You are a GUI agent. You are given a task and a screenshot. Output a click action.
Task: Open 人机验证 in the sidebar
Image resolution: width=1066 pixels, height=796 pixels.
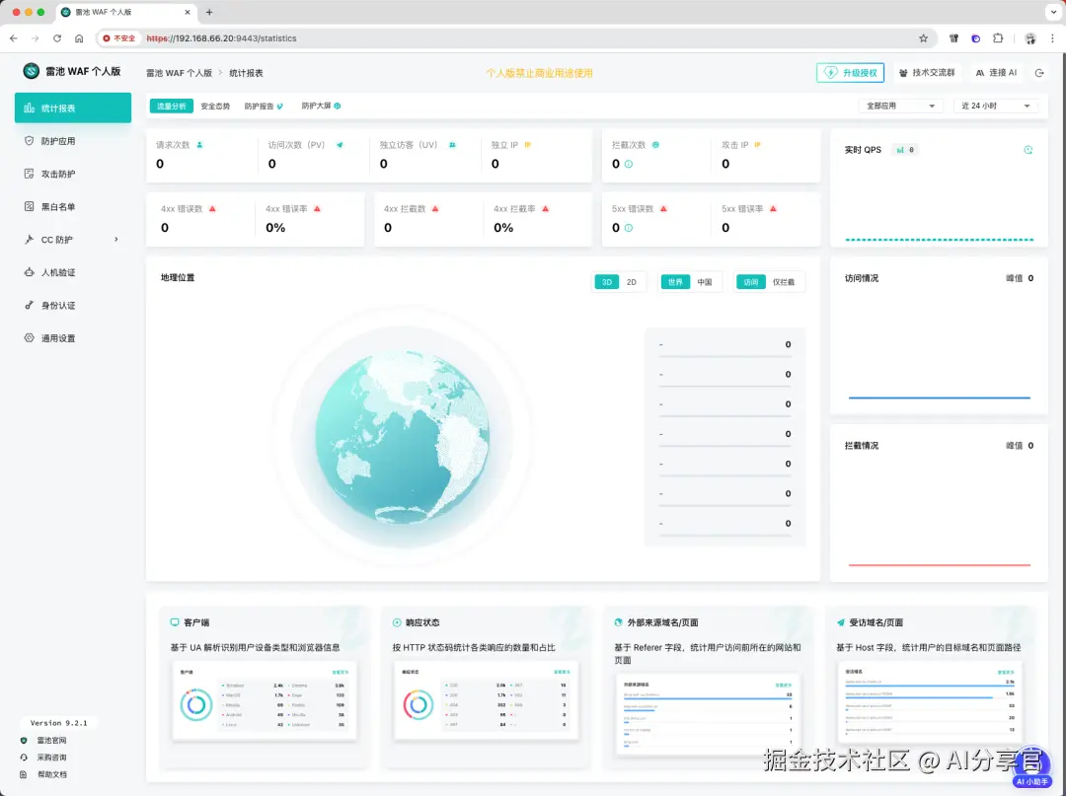(73, 272)
